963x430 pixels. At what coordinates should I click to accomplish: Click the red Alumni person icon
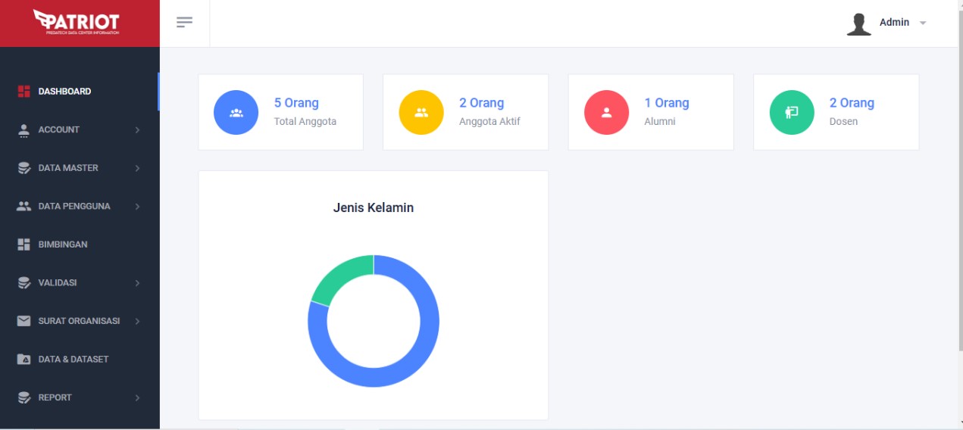click(606, 113)
